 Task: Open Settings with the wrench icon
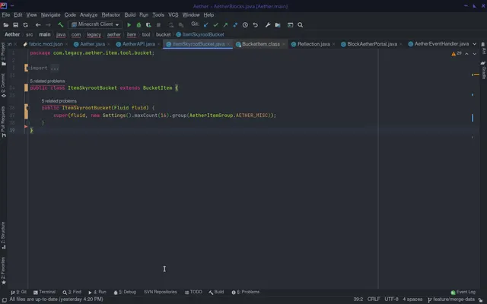point(267,25)
